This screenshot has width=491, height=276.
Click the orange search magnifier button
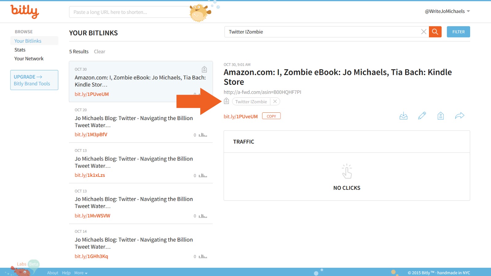[435, 32]
